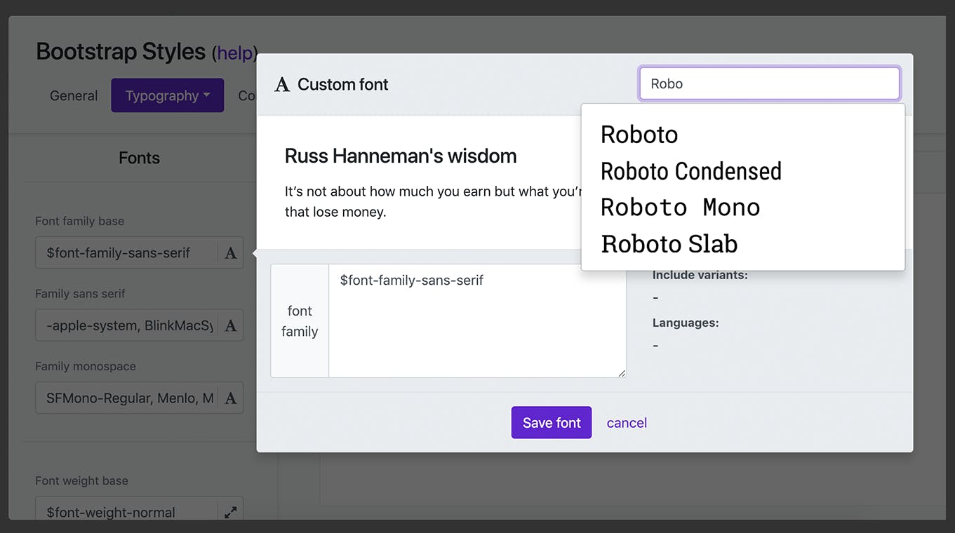The width and height of the screenshot is (955, 533).
Task: Focus the font search field containing Robo
Action: (x=769, y=84)
